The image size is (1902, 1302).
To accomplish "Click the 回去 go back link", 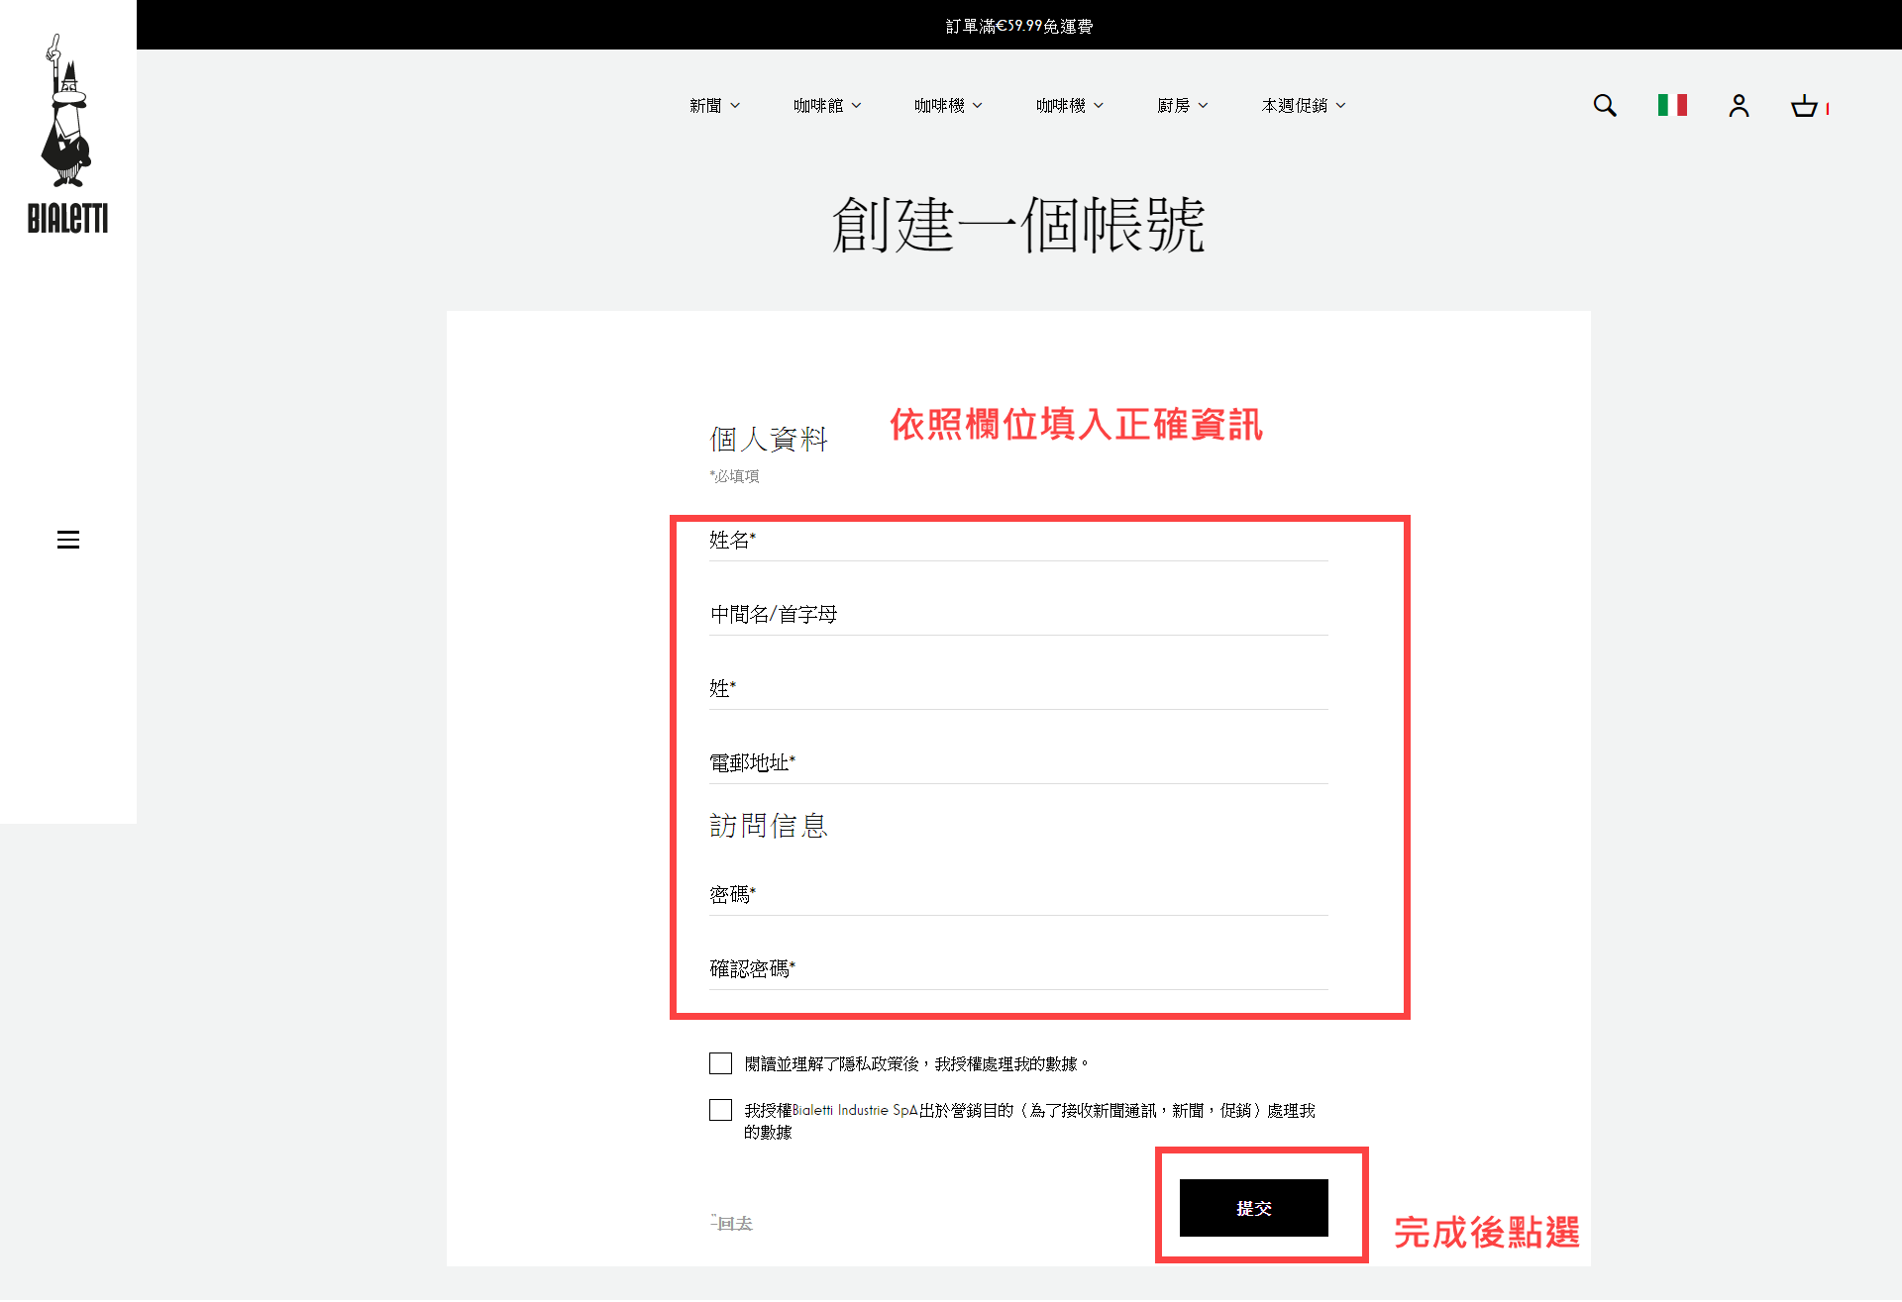I will (733, 1224).
